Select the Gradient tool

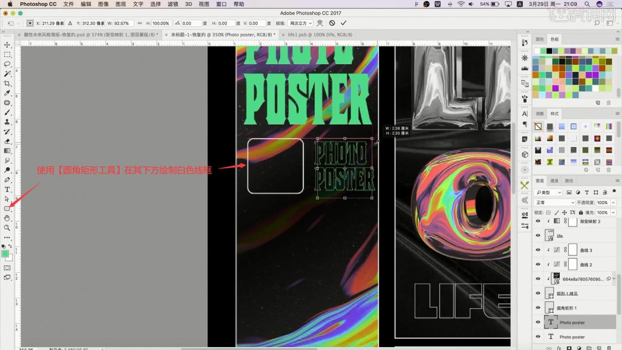coord(7,151)
